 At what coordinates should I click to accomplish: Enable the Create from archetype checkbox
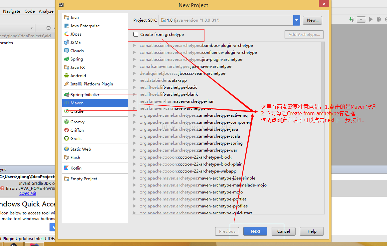coord(136,34)
